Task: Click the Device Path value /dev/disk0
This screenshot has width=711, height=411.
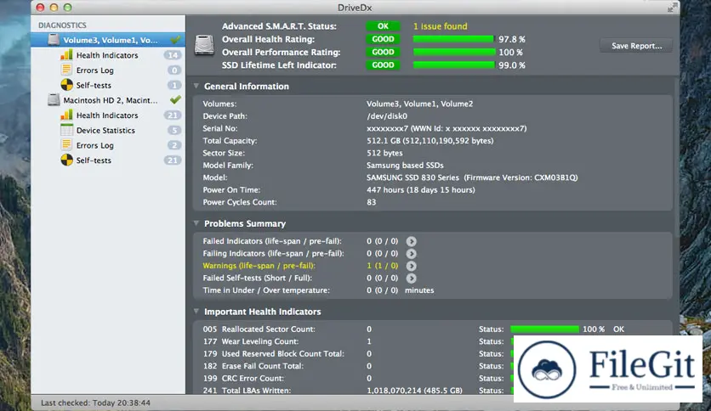Action: 387,116
